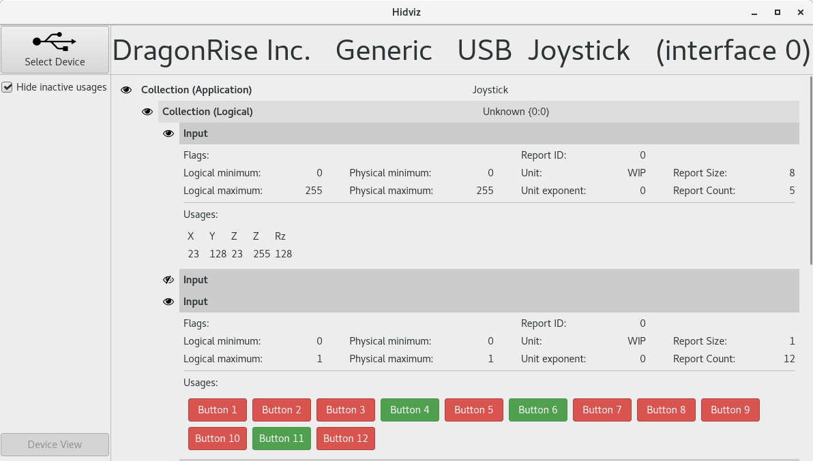
Task: Click the Y usage value 128
Action: 218,254
